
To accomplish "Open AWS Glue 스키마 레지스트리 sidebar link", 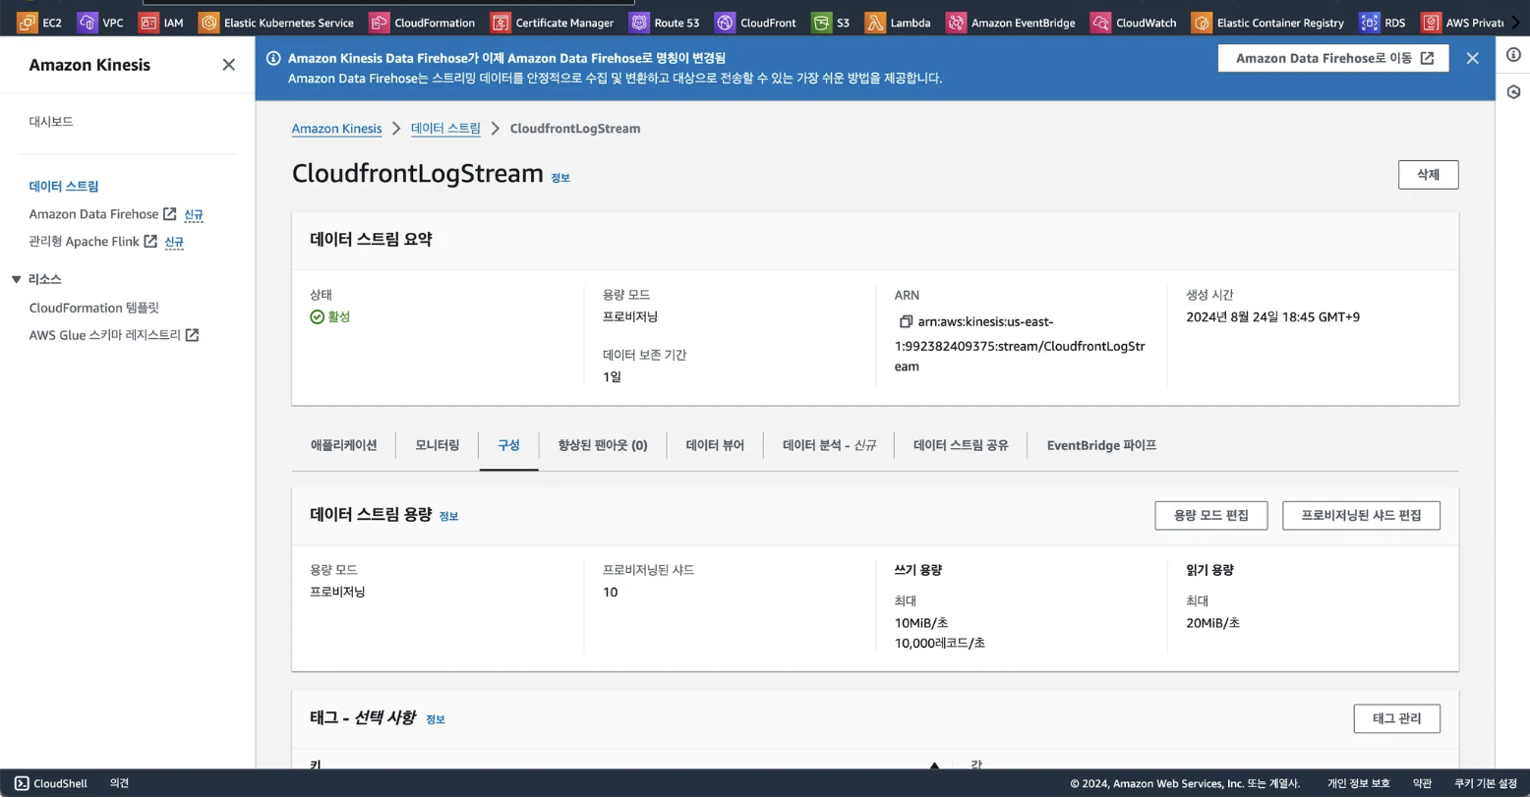I will click(104, 335).
